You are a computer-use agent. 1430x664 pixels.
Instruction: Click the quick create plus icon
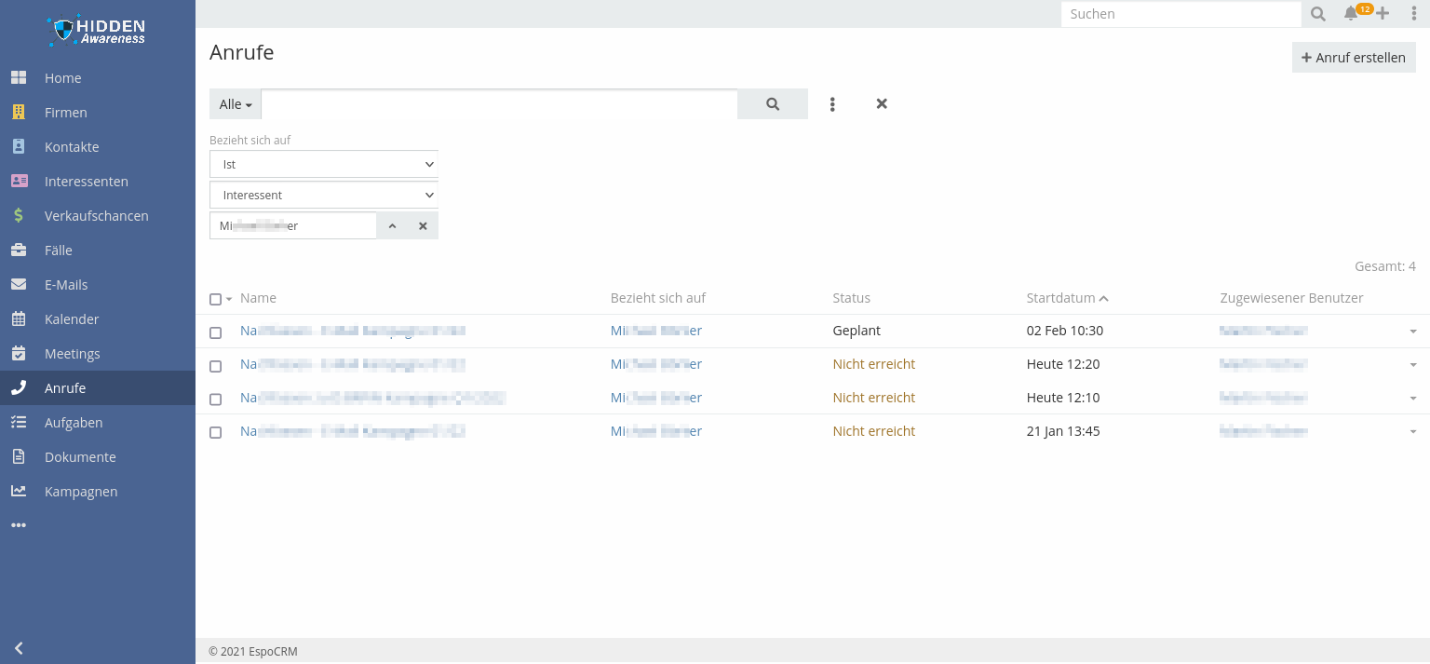click(x=1383, y=14)
